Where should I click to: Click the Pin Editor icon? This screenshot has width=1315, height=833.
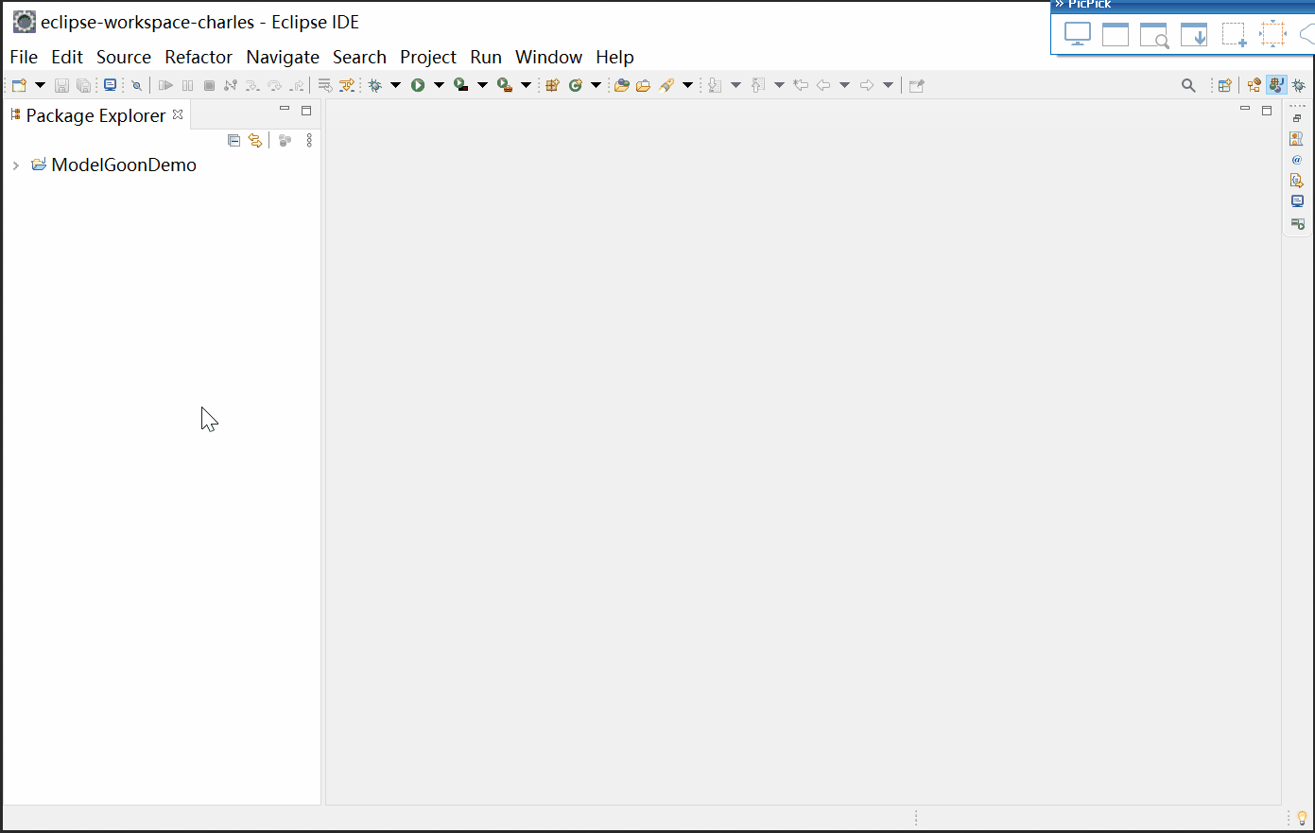coord(916,85)
